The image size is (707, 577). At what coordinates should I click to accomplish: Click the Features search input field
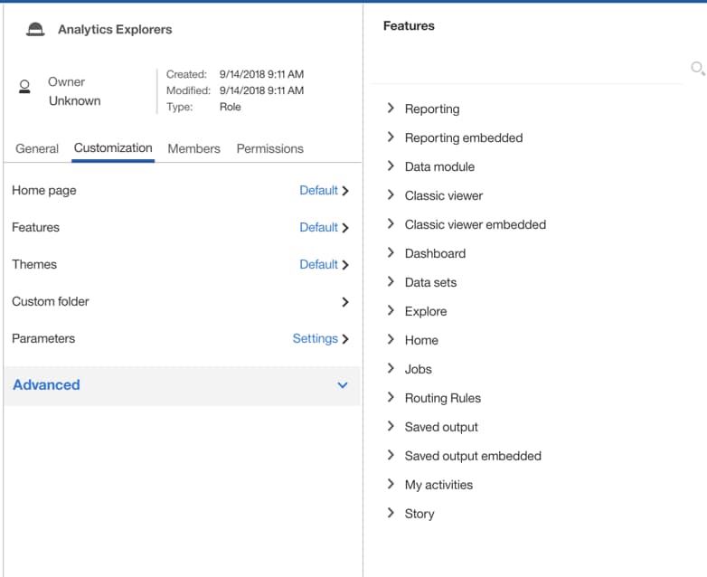(x=529, y=68)
